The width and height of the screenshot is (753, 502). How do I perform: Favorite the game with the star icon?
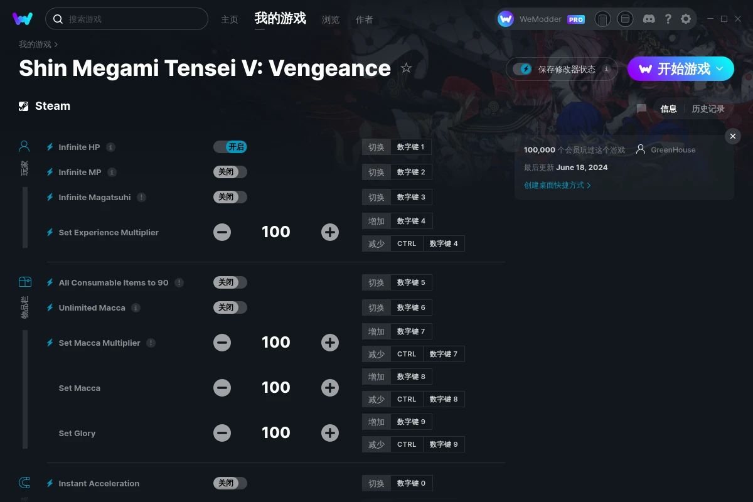(x=406, y=68)
